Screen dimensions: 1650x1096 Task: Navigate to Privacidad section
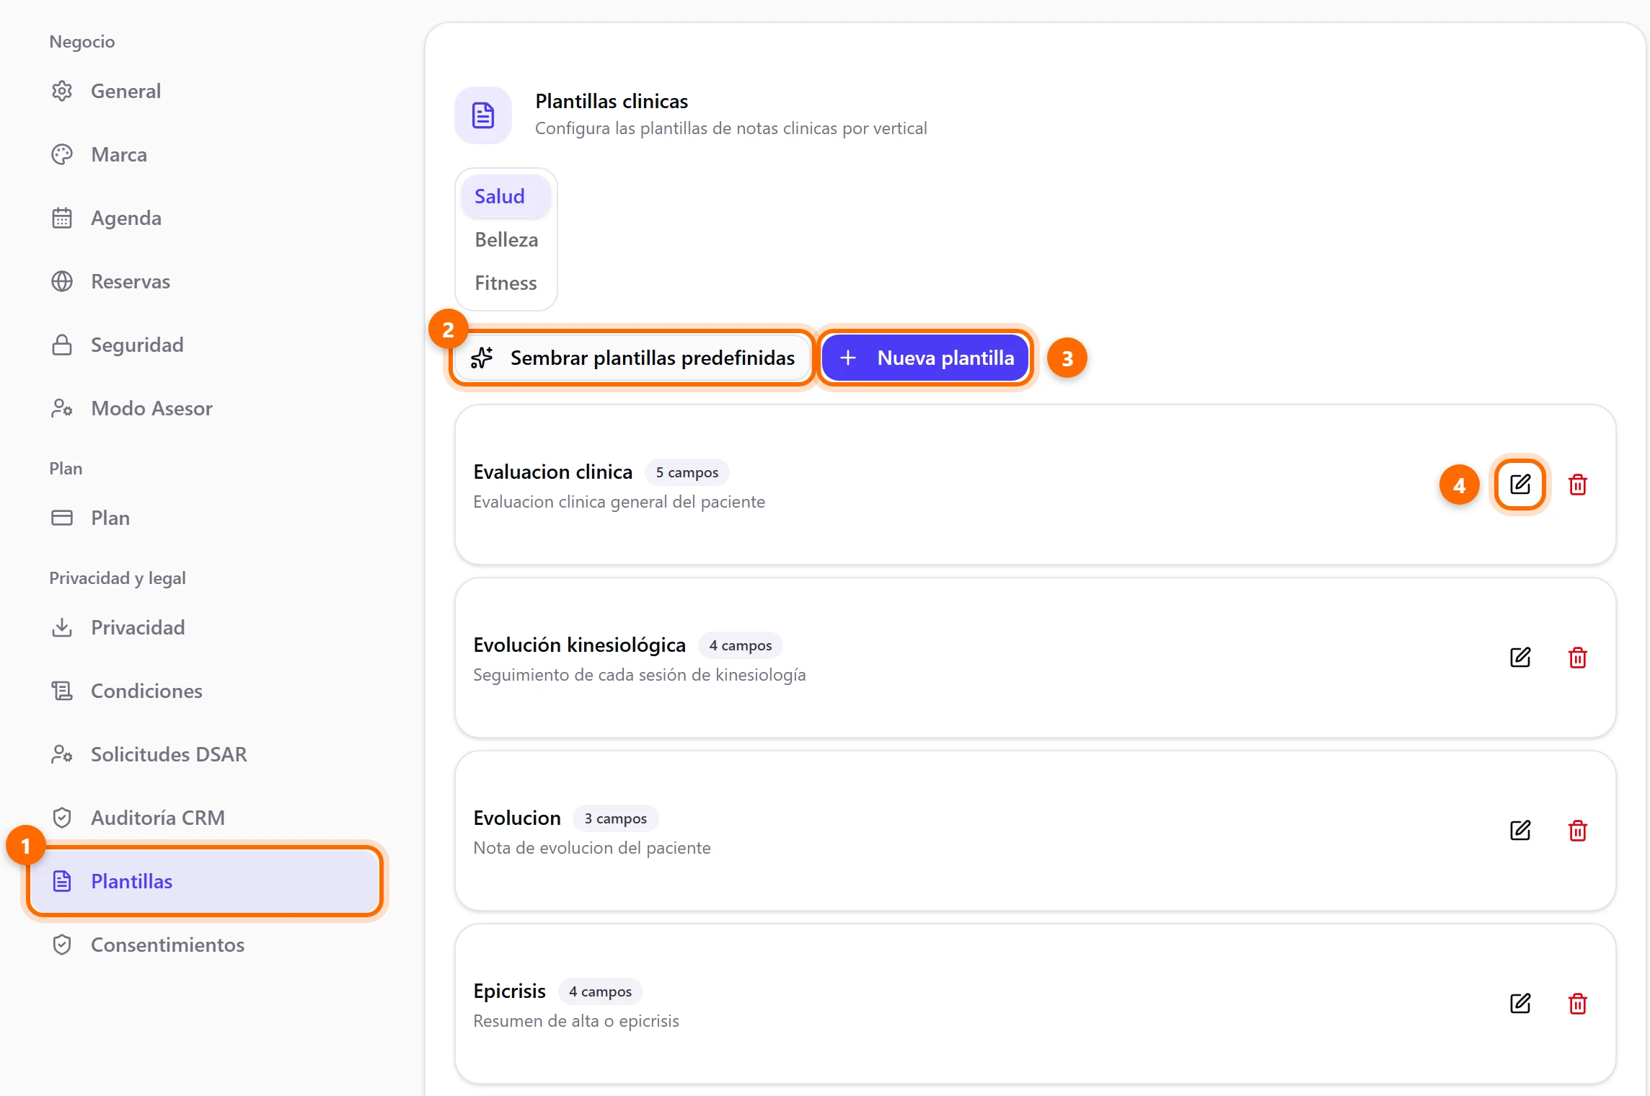coord(205,627)
